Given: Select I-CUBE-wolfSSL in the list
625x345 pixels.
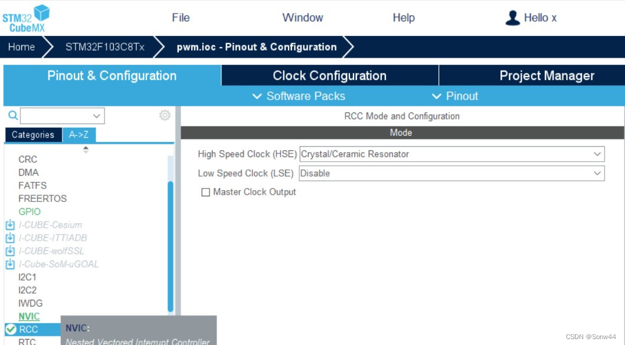Looking at the screenshot, I should pos(51,251).
